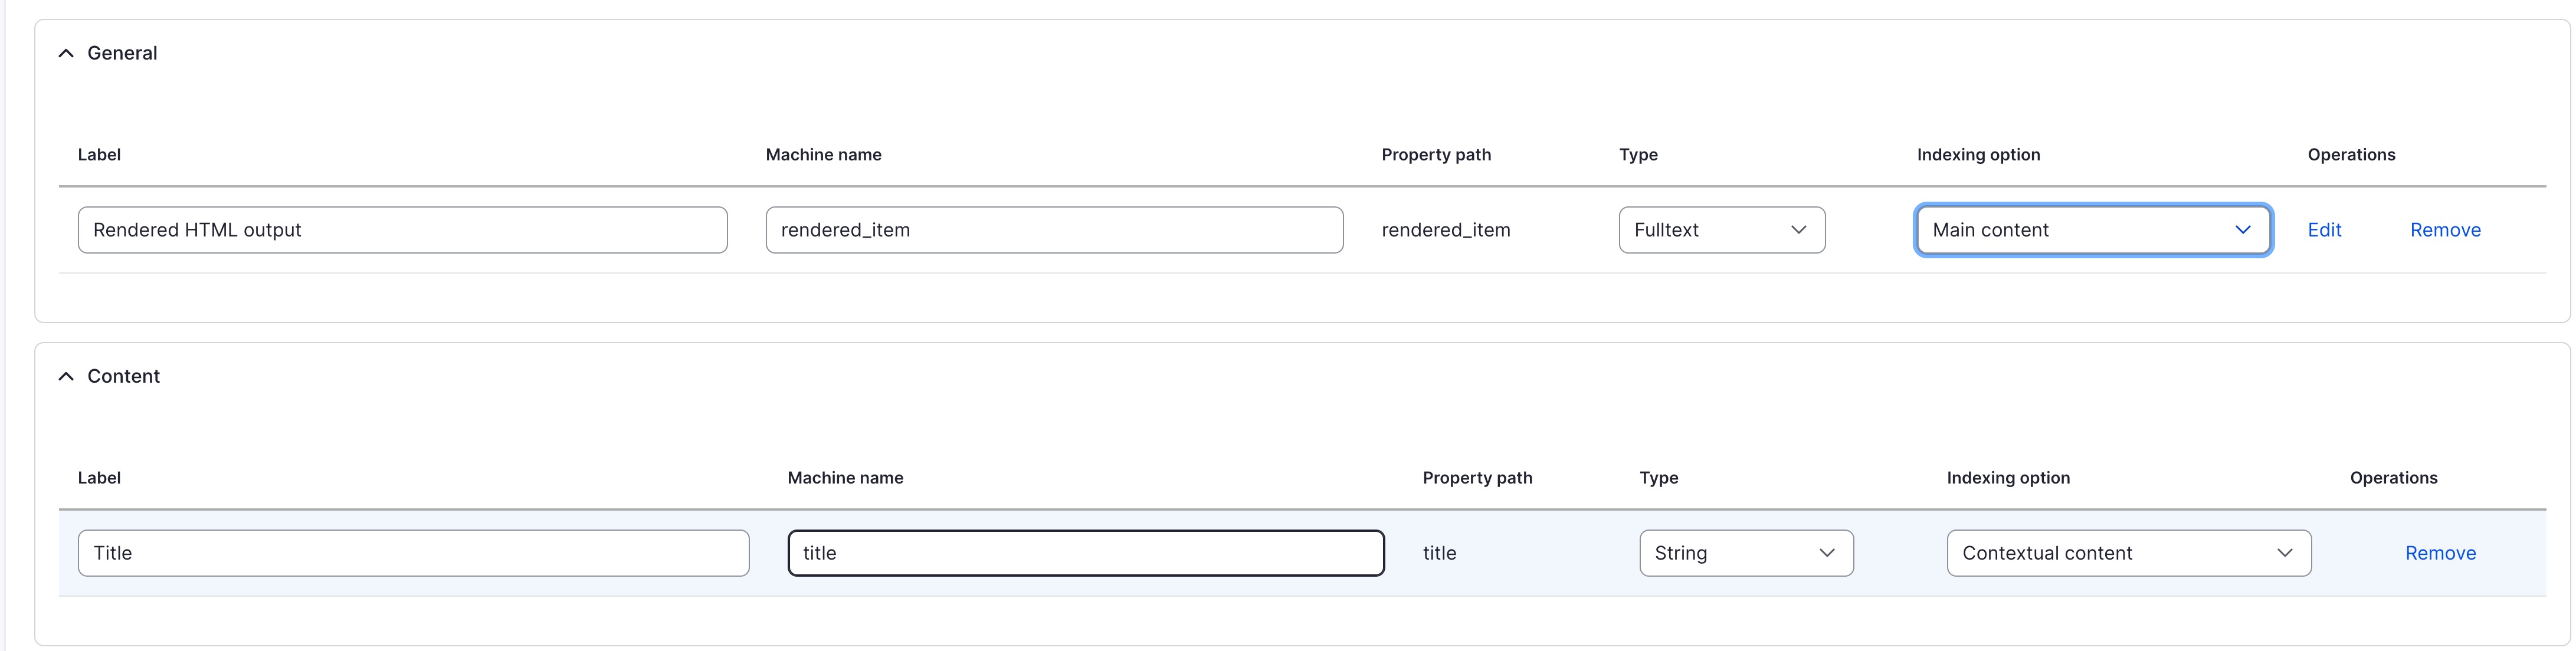The width and height of the screenshot is (2576, 651).
Task: Open the String type dropdown
Action: point(1745,553)
